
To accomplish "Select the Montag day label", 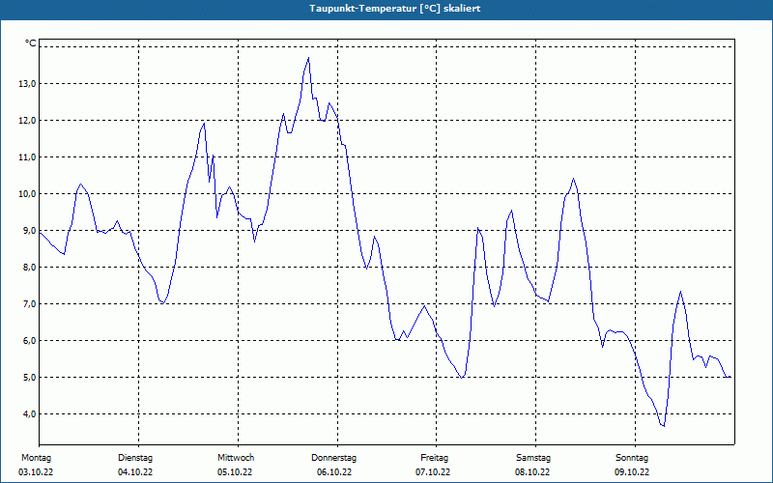I will tap(36, 458).
